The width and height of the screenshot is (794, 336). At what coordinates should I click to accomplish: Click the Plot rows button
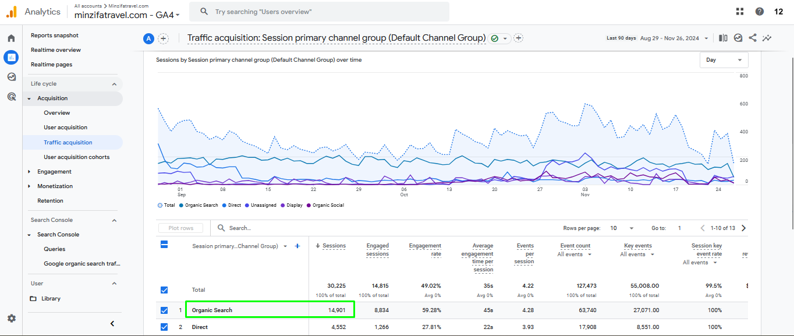180,228
